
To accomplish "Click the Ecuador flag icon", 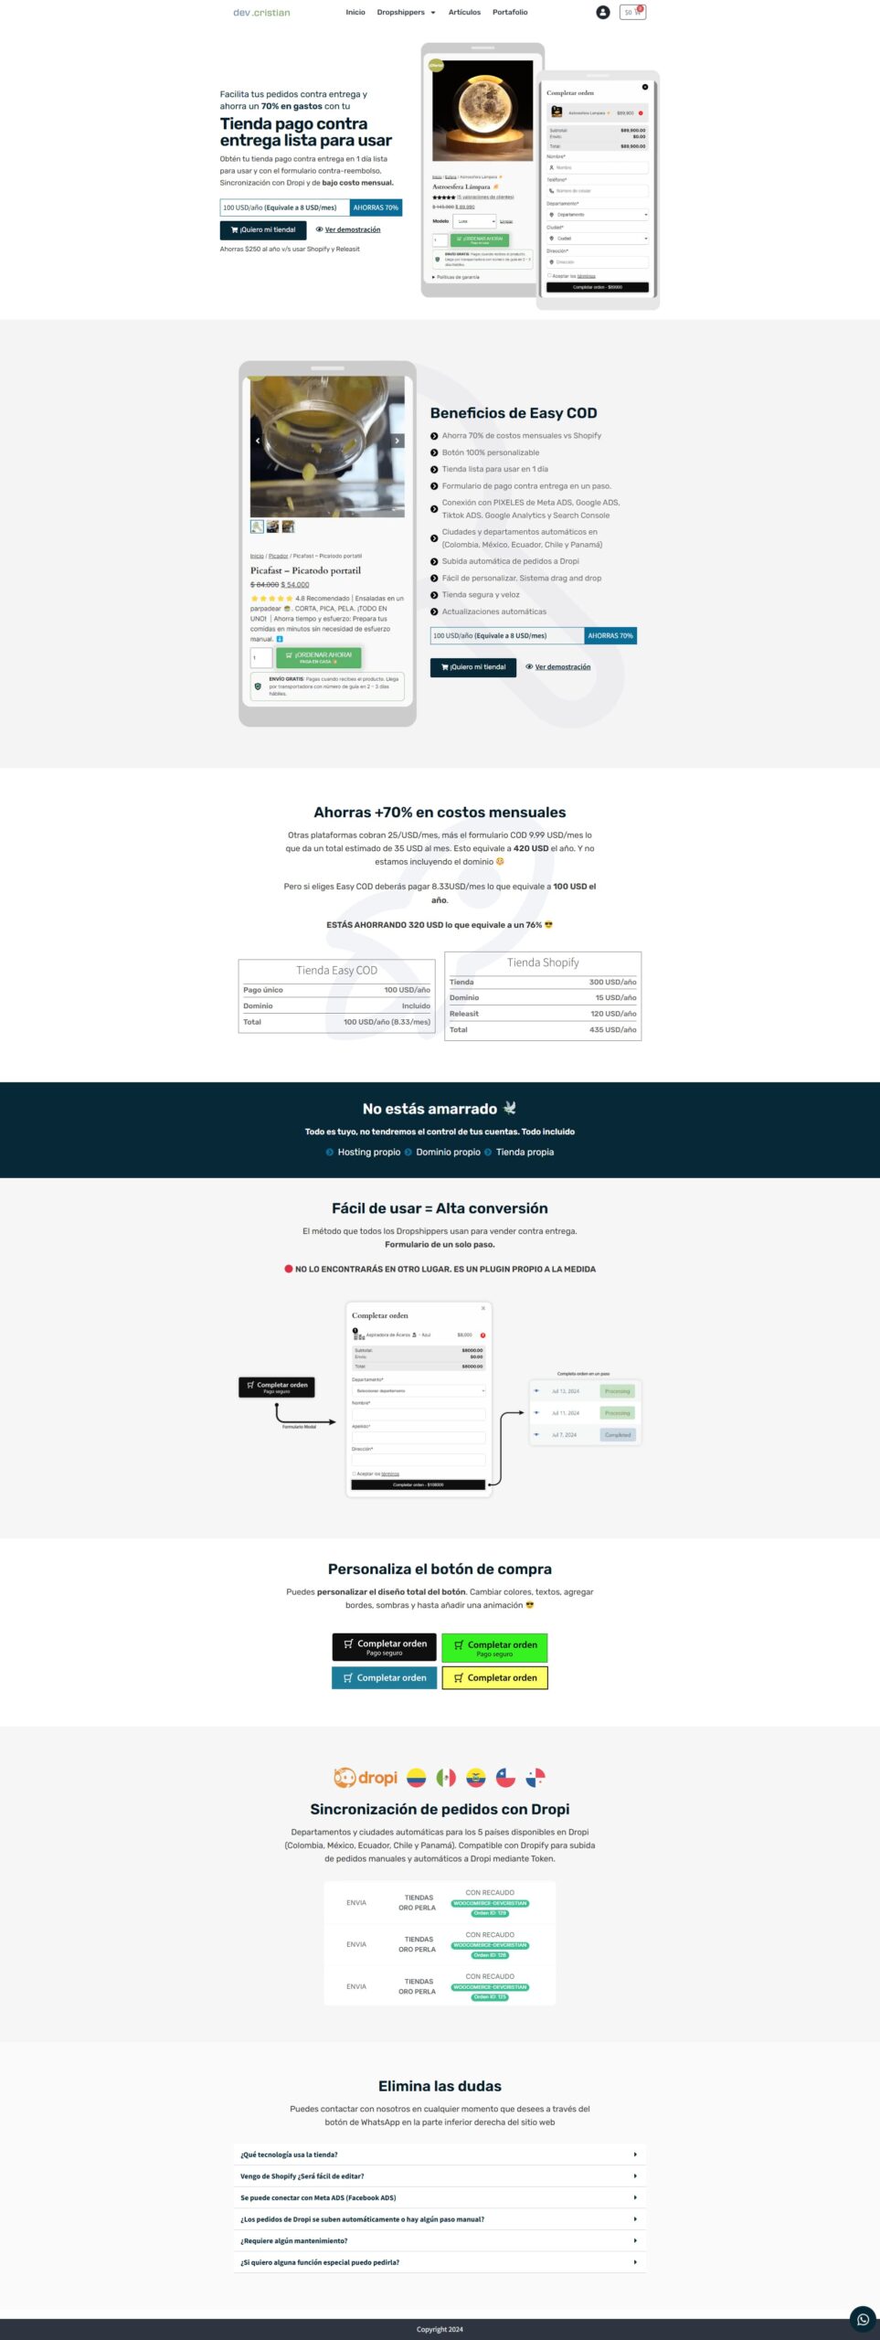I will click(475, 1777).
